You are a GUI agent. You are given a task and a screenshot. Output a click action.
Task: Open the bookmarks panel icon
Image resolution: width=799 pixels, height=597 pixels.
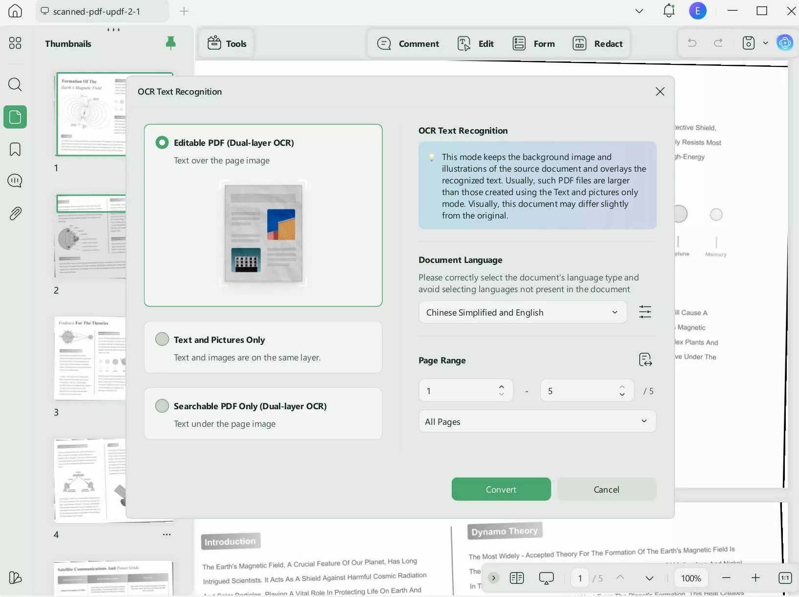click(x=15, y=149)
